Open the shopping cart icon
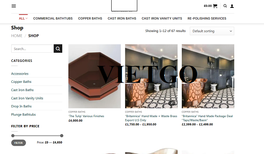This screenshot has width=264, height=154. tap(215, 6)
